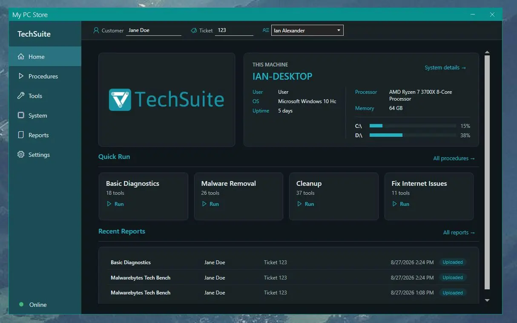The width and height of the screenshot is (517, 323).
Task: Click the play icon under Malware Removal
Action: point(204,204)
